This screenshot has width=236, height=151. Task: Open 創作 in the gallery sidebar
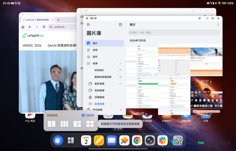104,57
